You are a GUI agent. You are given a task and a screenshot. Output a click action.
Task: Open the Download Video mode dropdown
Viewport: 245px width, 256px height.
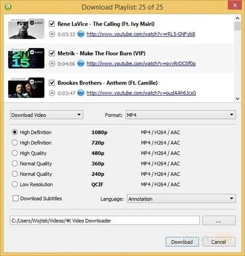tap(47, 115)
